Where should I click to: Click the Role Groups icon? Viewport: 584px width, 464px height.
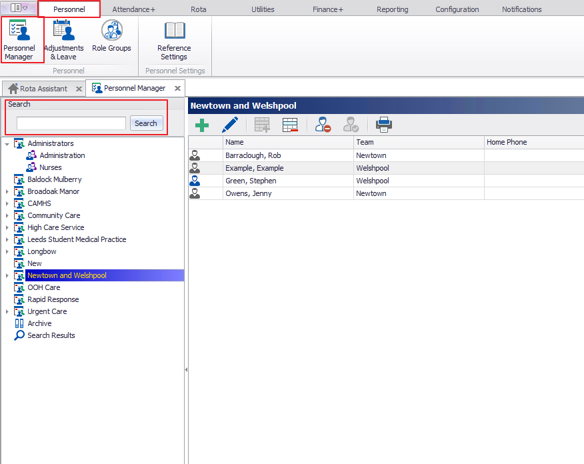(x=111, y=33)
